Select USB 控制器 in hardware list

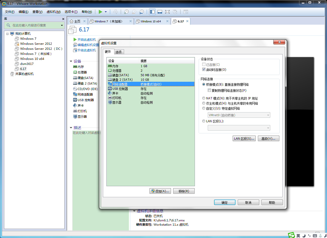[x=151, y=89]
